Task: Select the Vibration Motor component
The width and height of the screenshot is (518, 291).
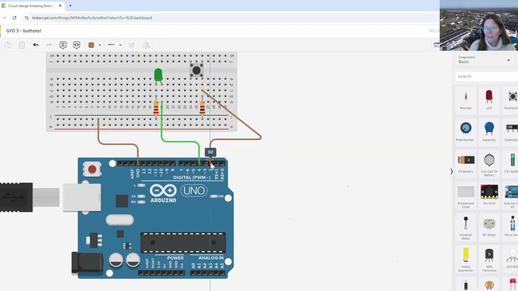Action: (466, 228)
